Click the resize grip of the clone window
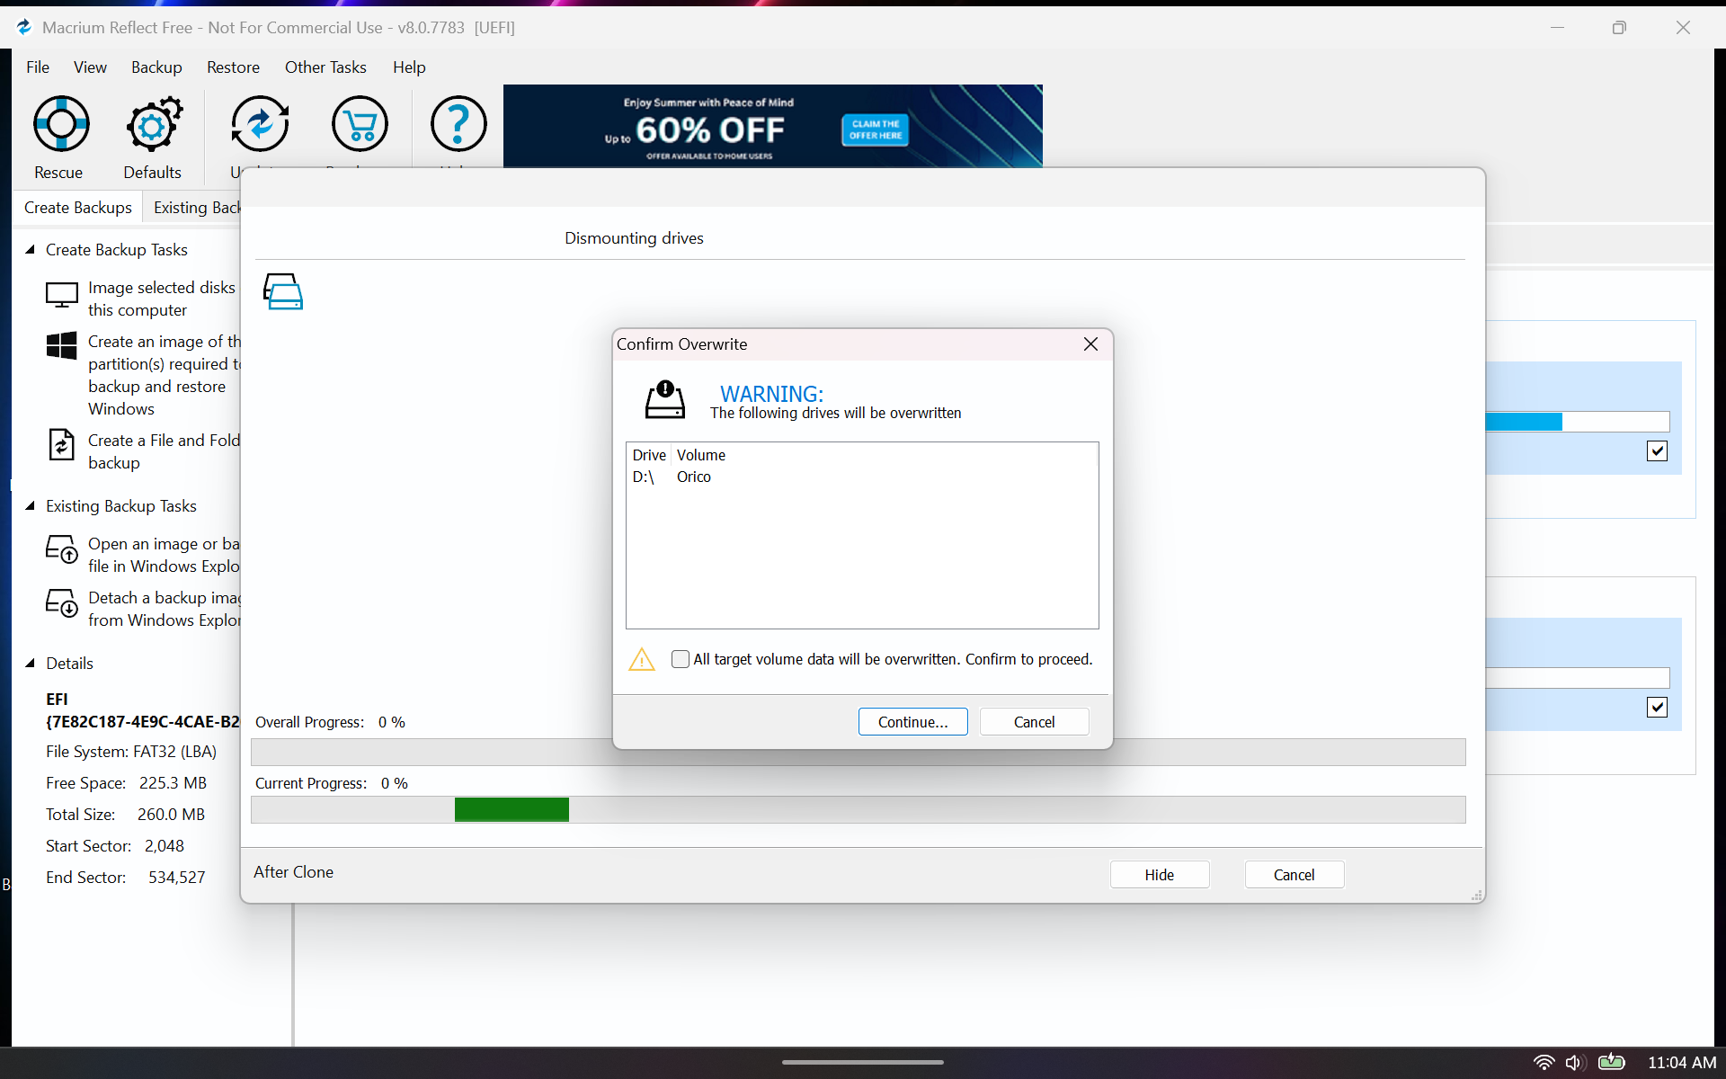1726x1079 pixels. click(x=1476, y=896)
